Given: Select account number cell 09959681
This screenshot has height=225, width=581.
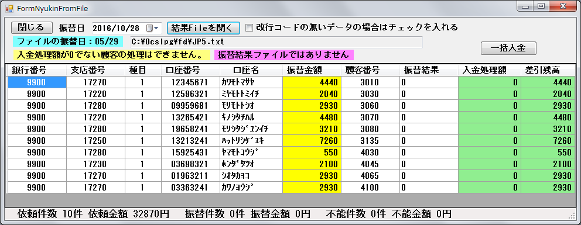Looking at the screenshot, I should pyautogui.click(x=190, y=106).
